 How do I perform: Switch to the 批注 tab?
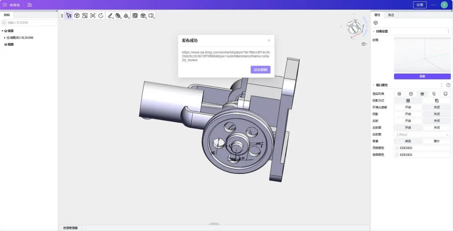391,15
